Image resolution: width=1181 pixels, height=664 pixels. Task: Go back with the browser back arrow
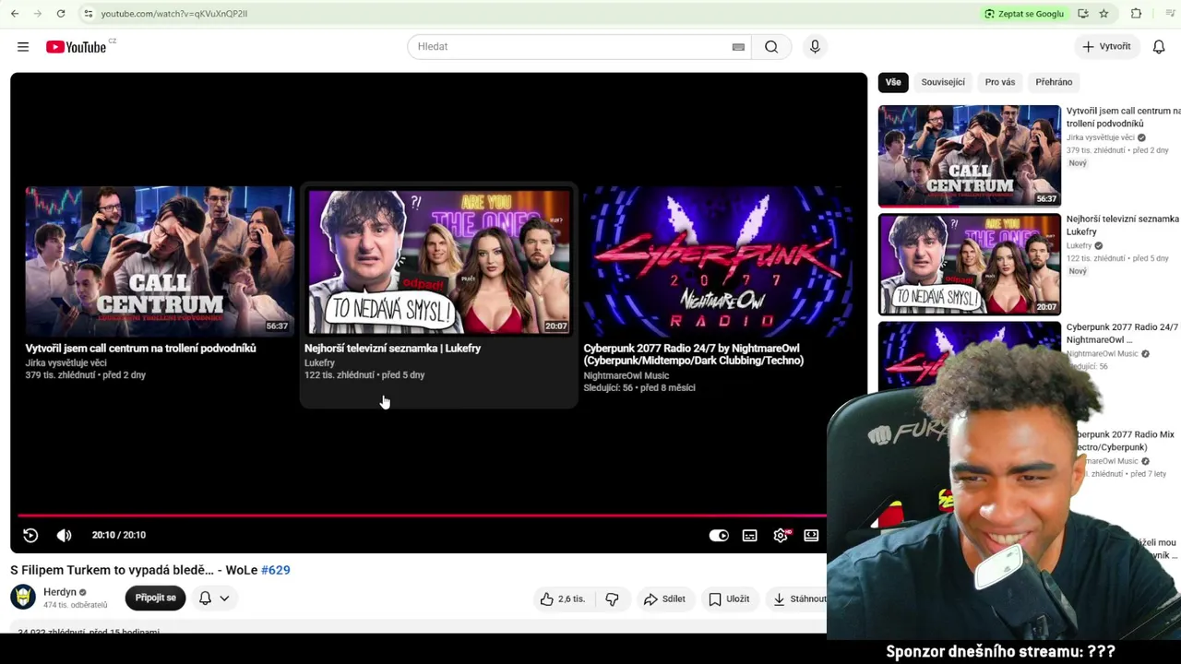13,14
